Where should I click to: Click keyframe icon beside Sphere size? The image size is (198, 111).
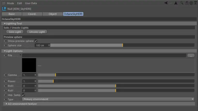[5, 45]
